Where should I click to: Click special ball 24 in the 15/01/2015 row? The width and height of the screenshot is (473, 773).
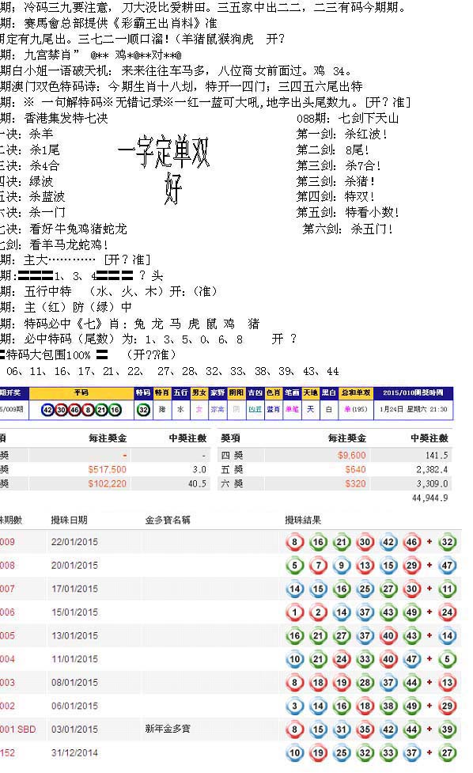447,612
